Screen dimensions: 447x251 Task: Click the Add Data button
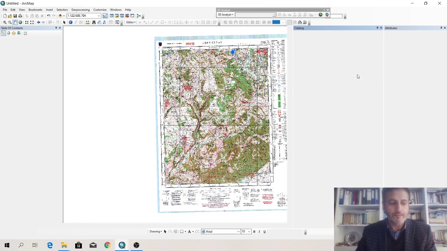point(60,16)
